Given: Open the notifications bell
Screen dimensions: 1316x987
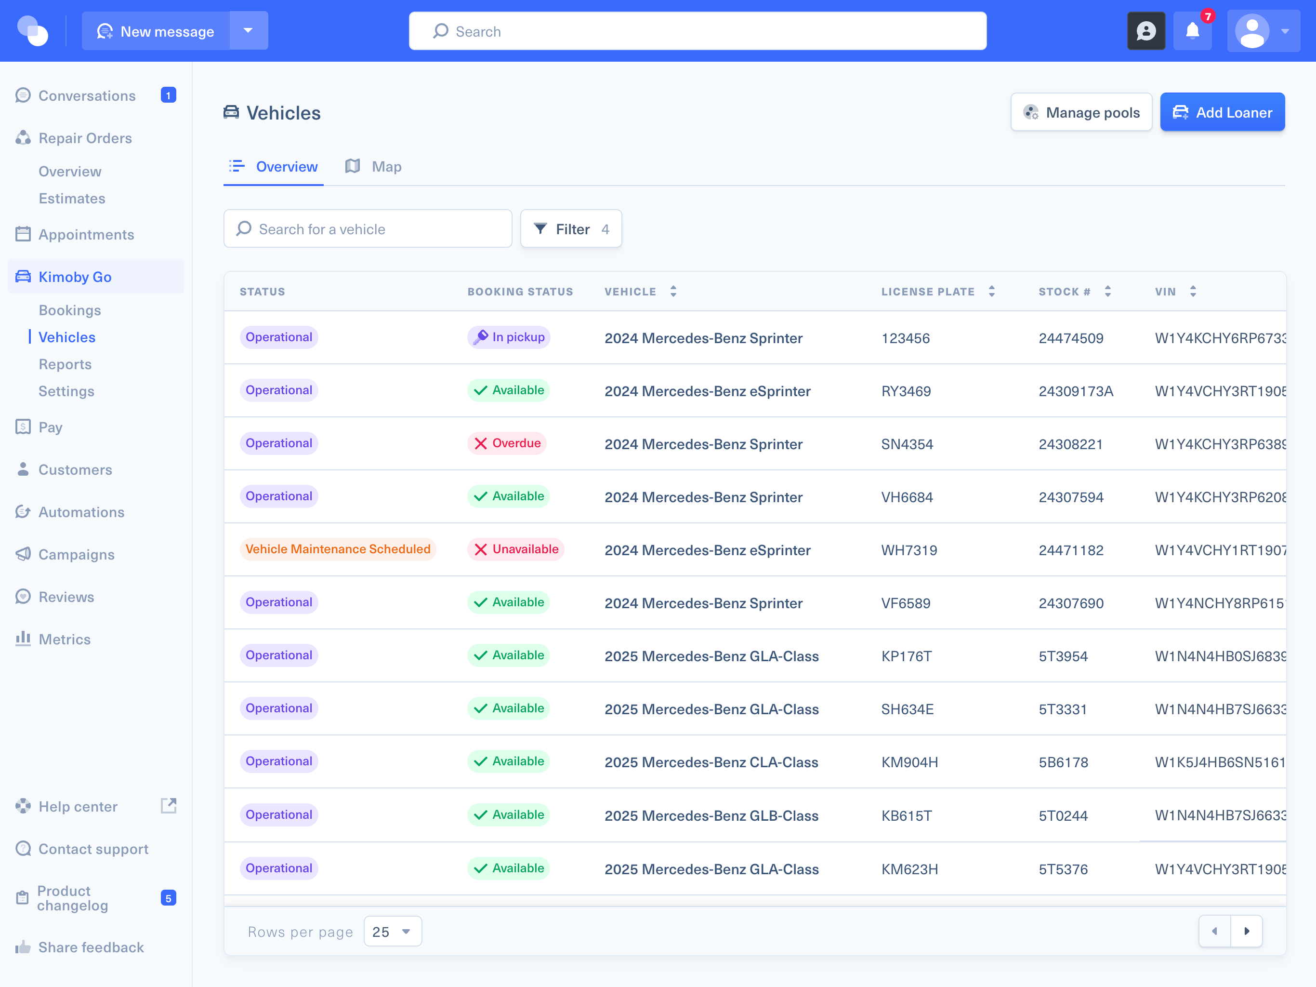Looking at the screenshot, I should pos(1192,31).
